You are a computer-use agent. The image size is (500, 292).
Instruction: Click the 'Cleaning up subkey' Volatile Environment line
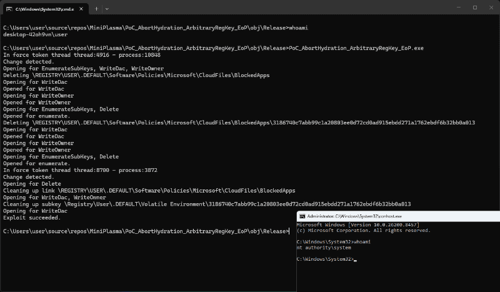point(207,204)
